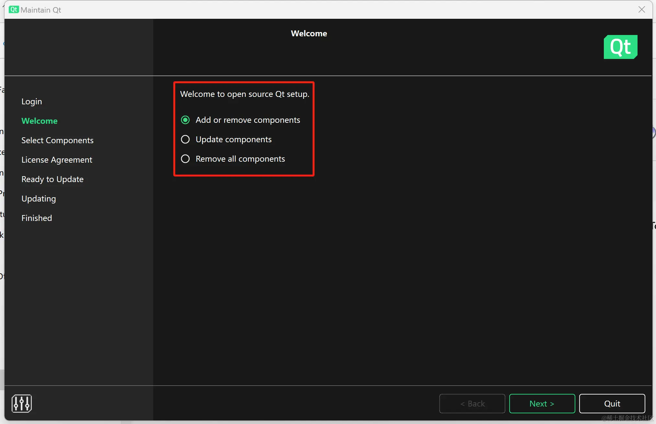Open the installer settings sliders icon
The width and height of the screenshot is (656, 424).
coord(22,403)
